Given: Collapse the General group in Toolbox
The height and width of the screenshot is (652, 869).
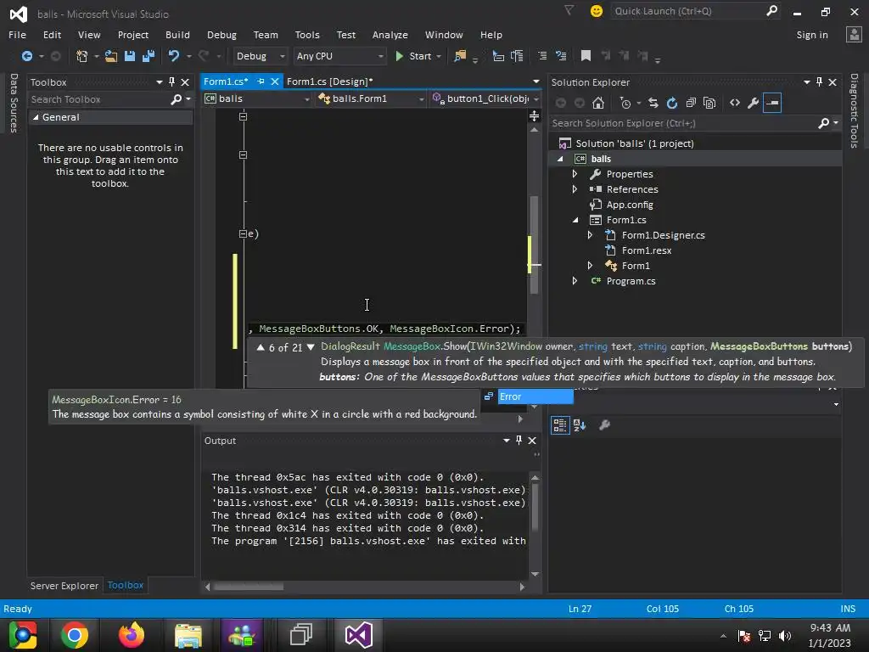Looking at the screenshot, I should point(36,117).
